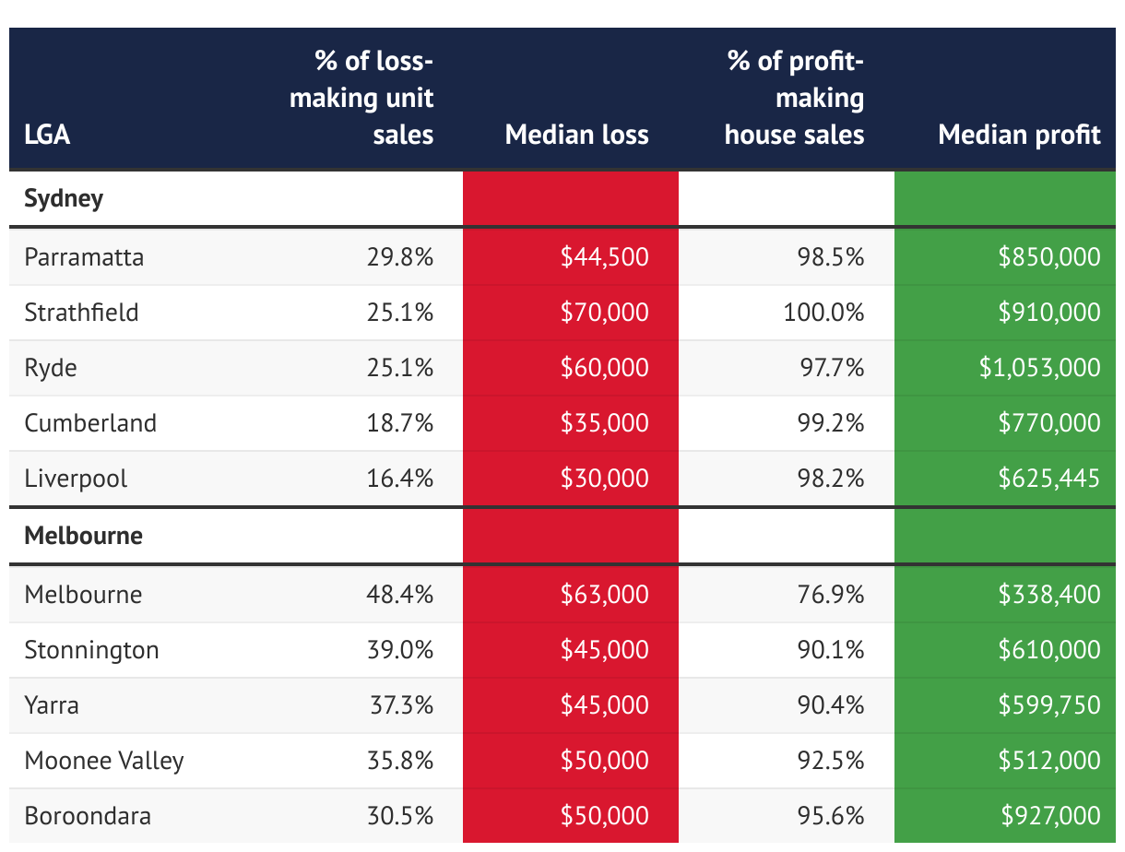1125x852 pixels.
Task: Click the 48.4% loss-making value for Melbourne
Action: (x=399, y=594)
